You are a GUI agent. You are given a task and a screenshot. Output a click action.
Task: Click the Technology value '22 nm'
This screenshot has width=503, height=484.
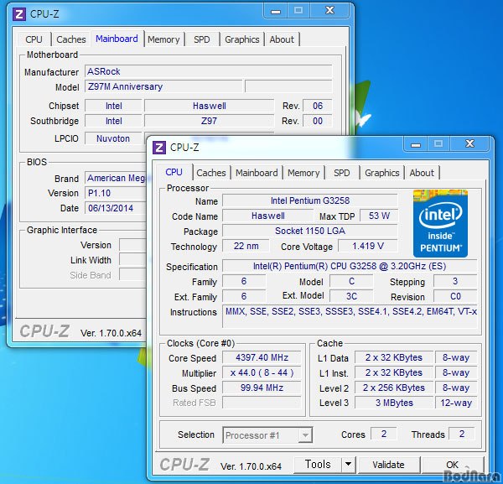coord(246,246)
